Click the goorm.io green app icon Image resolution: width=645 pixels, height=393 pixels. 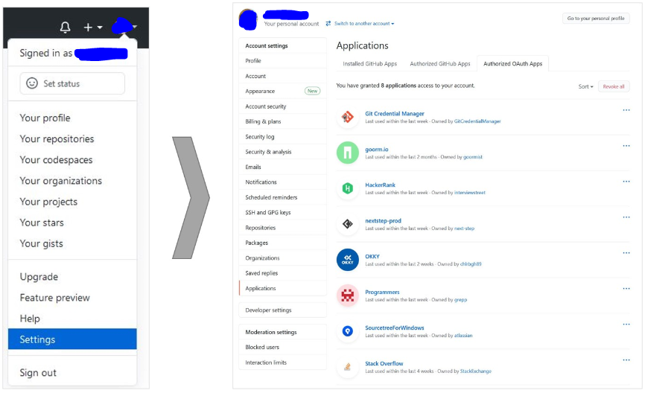tap(348, 153)
